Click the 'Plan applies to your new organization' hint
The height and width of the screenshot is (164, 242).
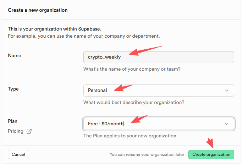pos(130,136)
